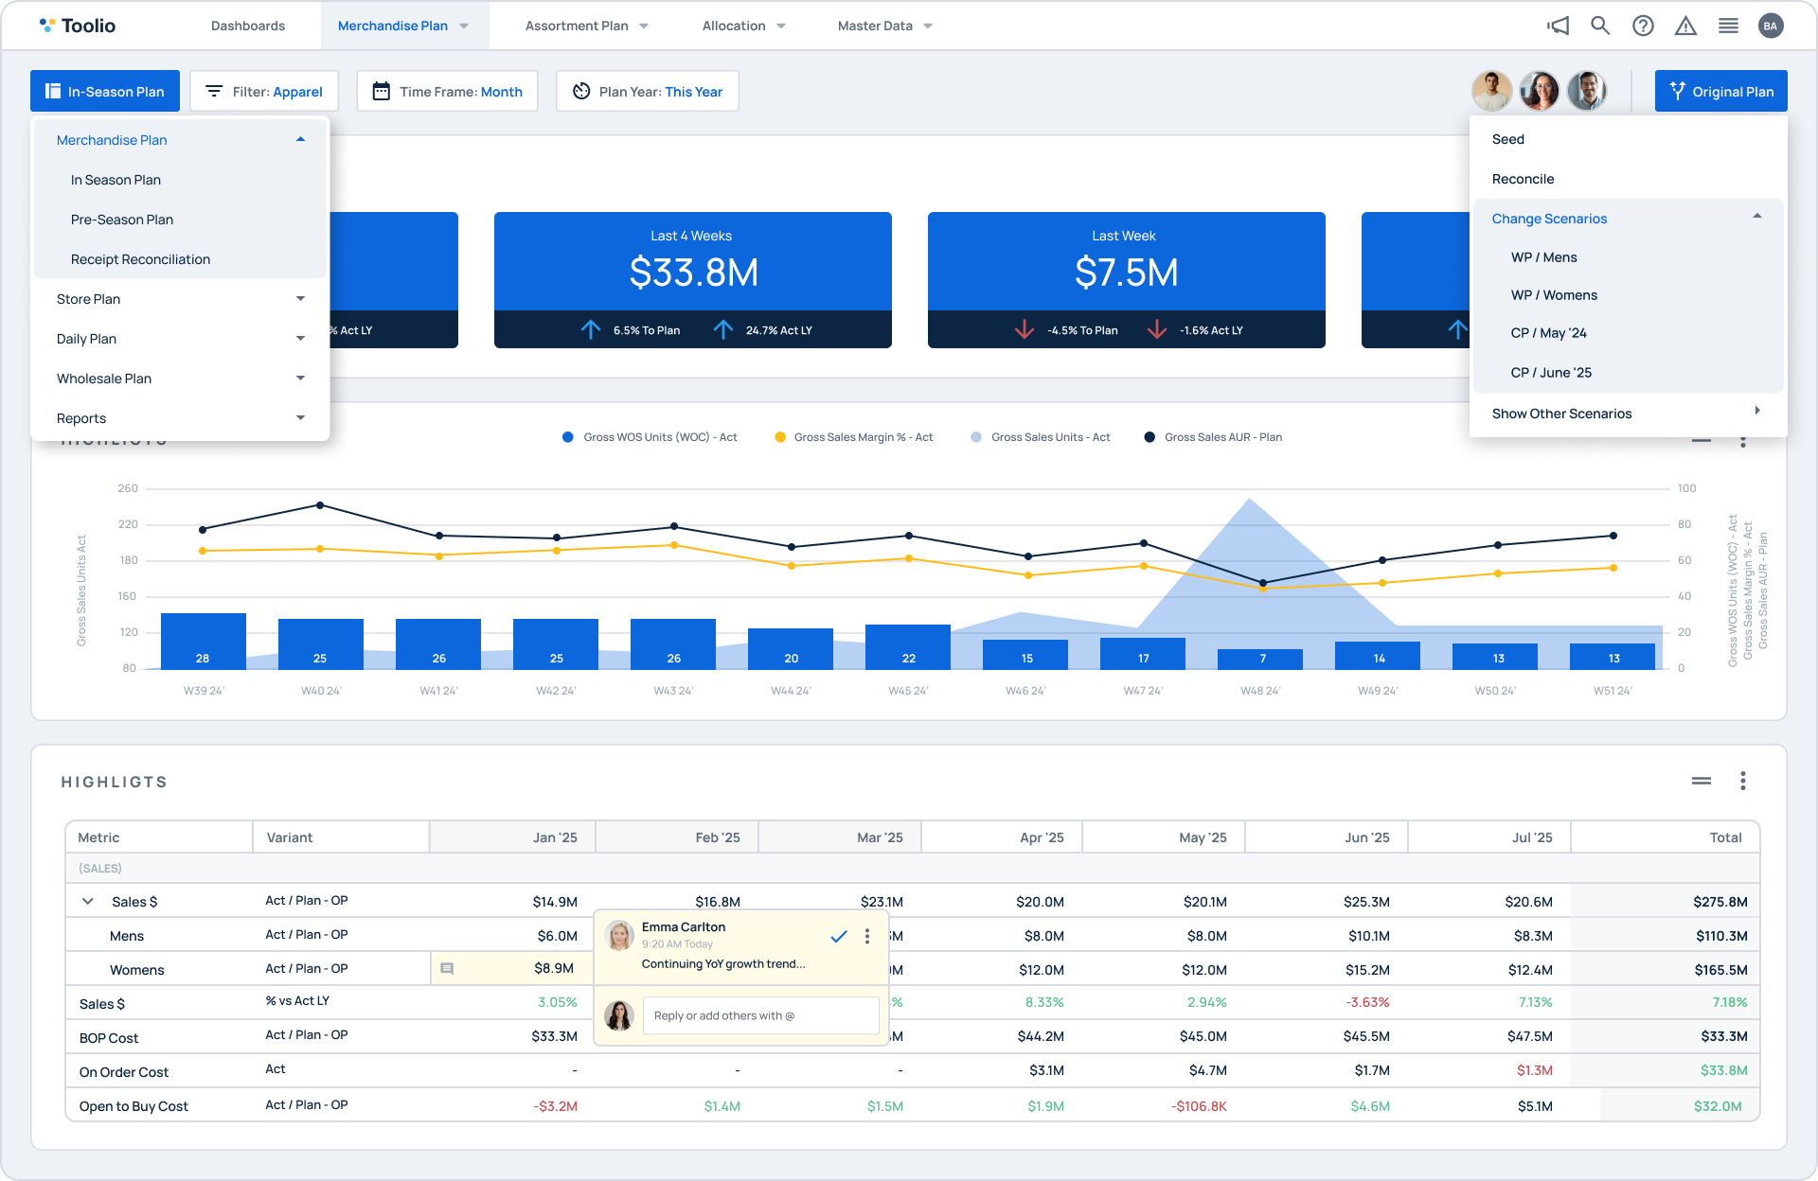Open the announcements megaphone icon
This screenshot has width=1818, height=1181.
tap(1558, 26)
